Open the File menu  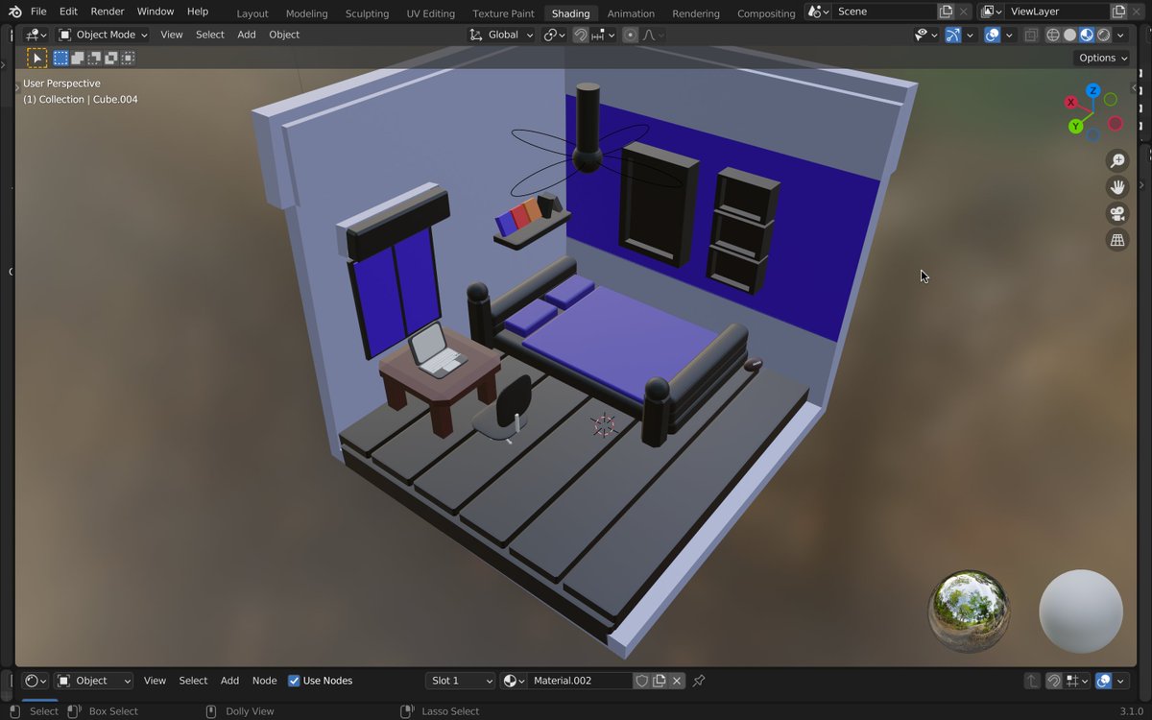[38, 12]
